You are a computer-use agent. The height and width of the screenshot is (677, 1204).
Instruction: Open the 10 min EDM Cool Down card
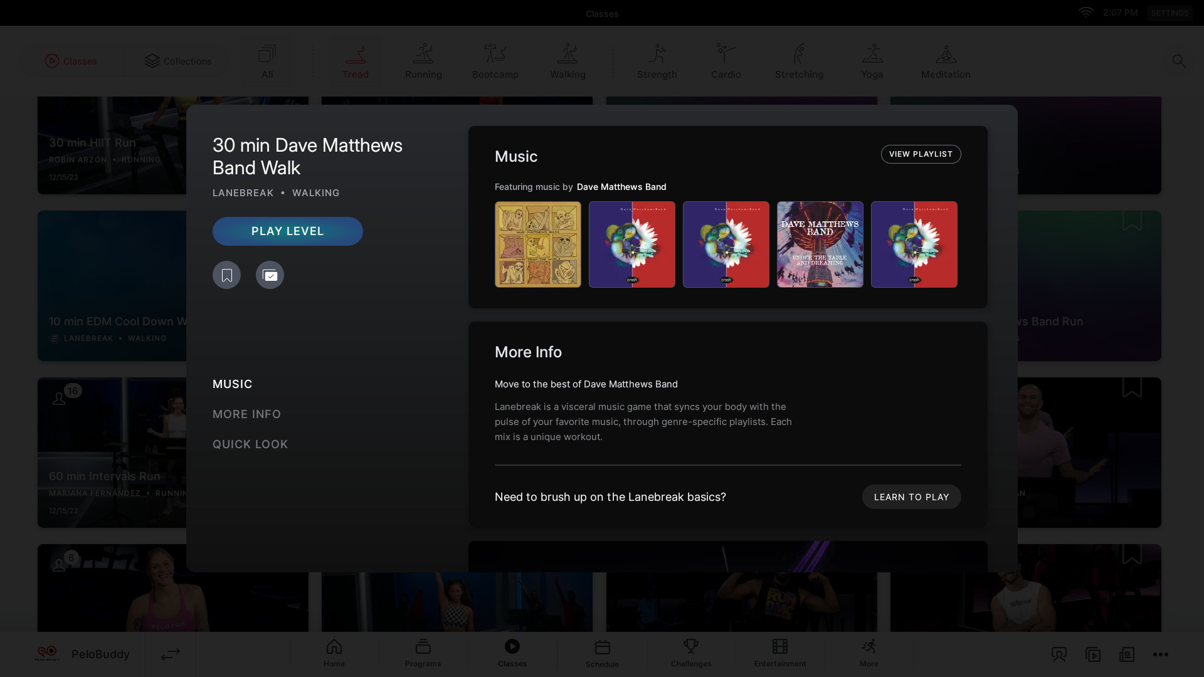click(x=112, y=286)
